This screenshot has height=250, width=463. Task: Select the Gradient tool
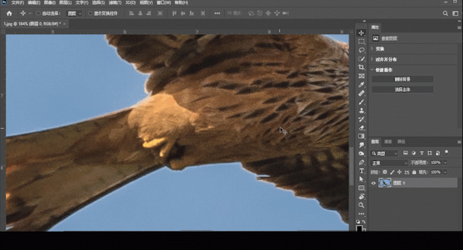coord(361,136)
